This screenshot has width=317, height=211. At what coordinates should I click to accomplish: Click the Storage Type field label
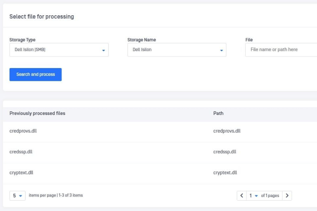[x=22, y=40]
